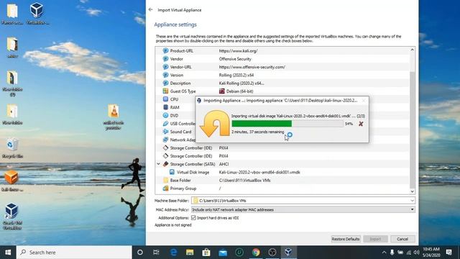Screen dimensions: 460x259
Task: Click the Search here taskbar box
Action: (74, 253)
